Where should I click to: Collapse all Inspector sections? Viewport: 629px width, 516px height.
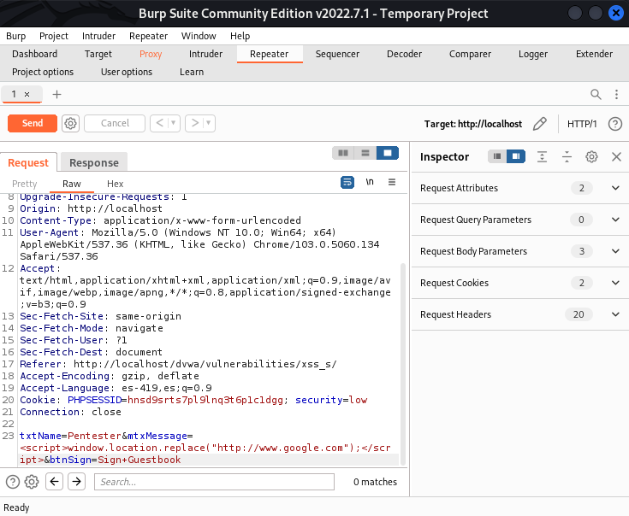click(x=567, y=156)
